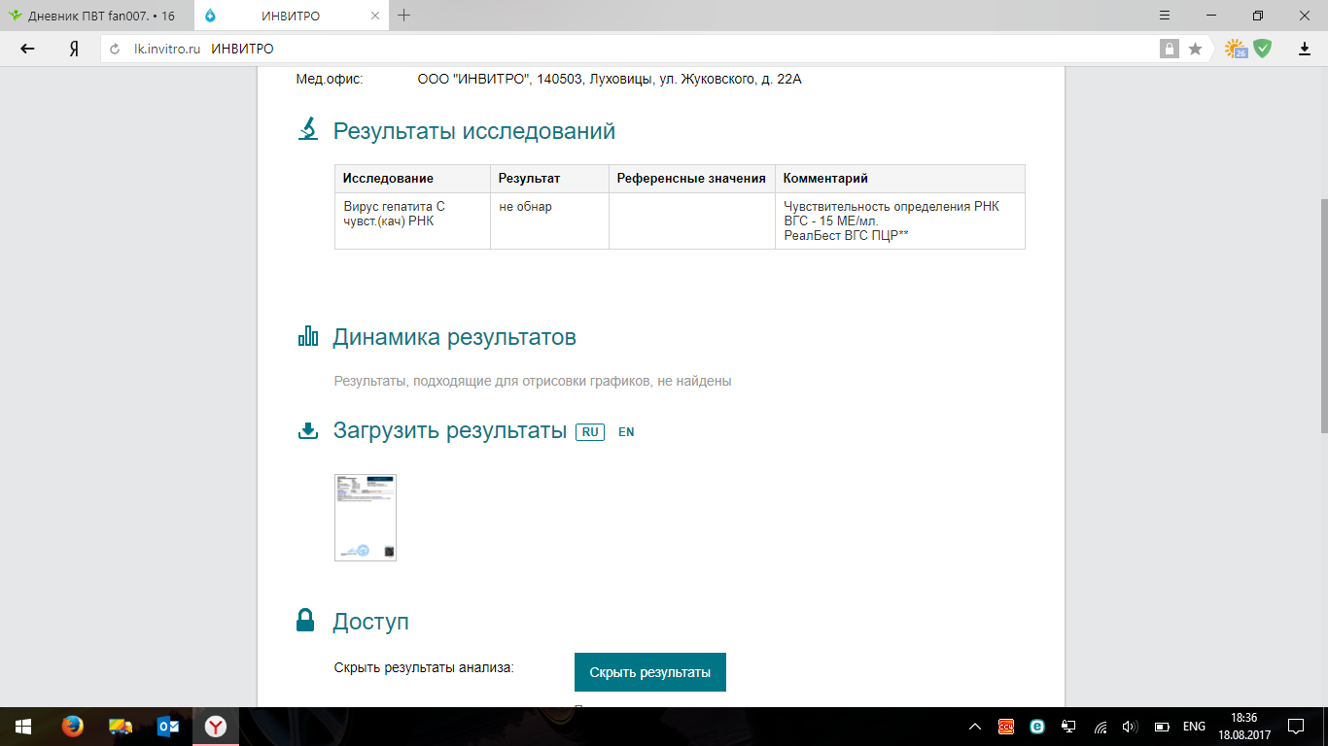Open a new browser tab

(x=404, y=16)
